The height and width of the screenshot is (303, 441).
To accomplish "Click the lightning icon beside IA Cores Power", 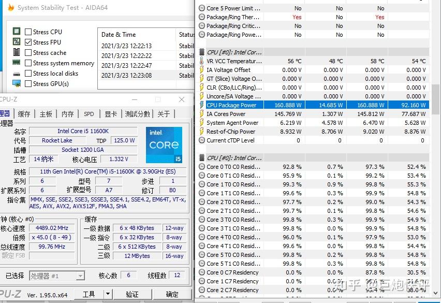I will (202, 113).
